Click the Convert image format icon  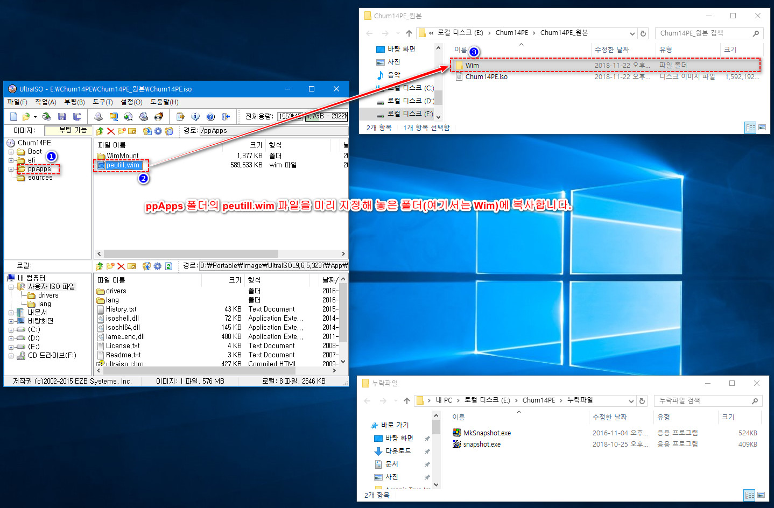pos(128,116)
